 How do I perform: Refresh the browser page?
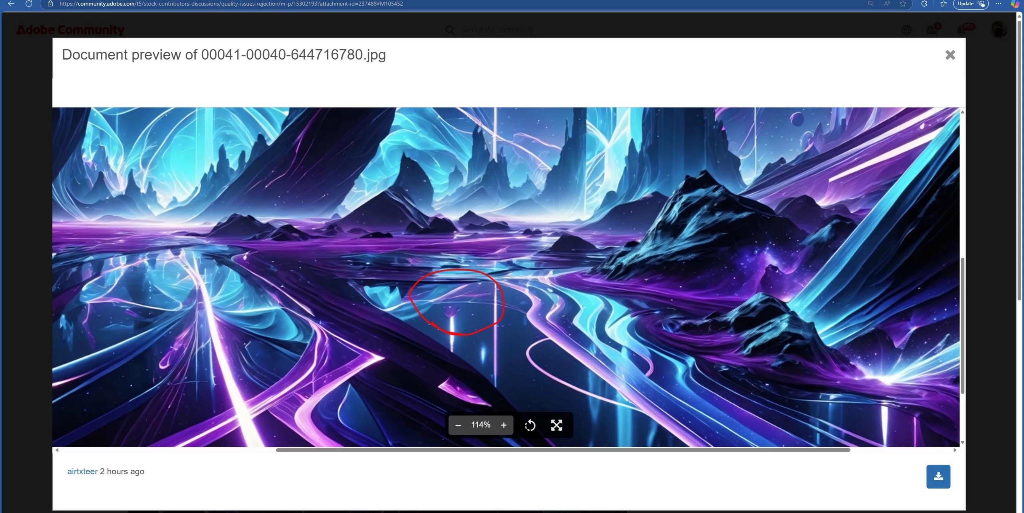coord(29,4)
